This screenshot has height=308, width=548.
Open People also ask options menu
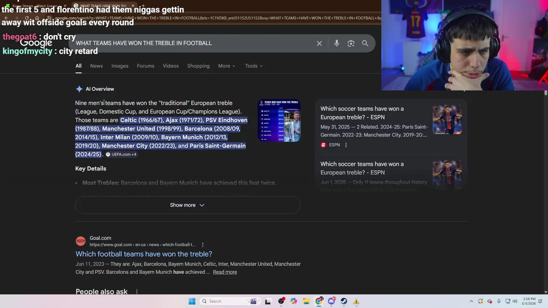click(137, 292)
